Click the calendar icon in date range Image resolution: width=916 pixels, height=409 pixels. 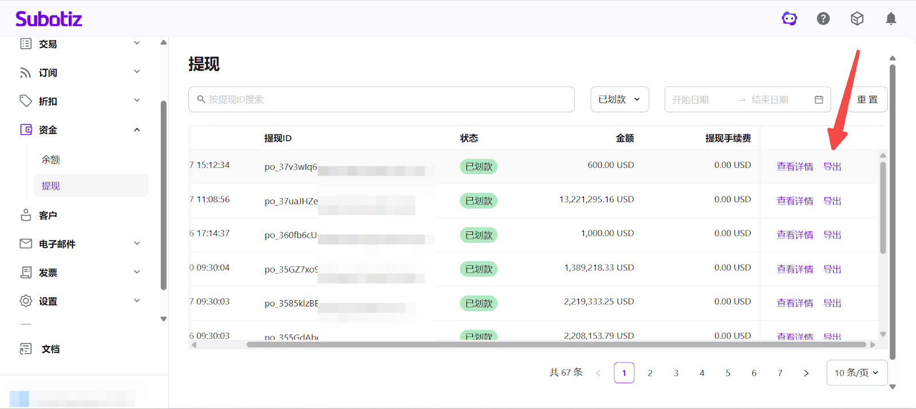pyautogui.click(x=819, y=100)
